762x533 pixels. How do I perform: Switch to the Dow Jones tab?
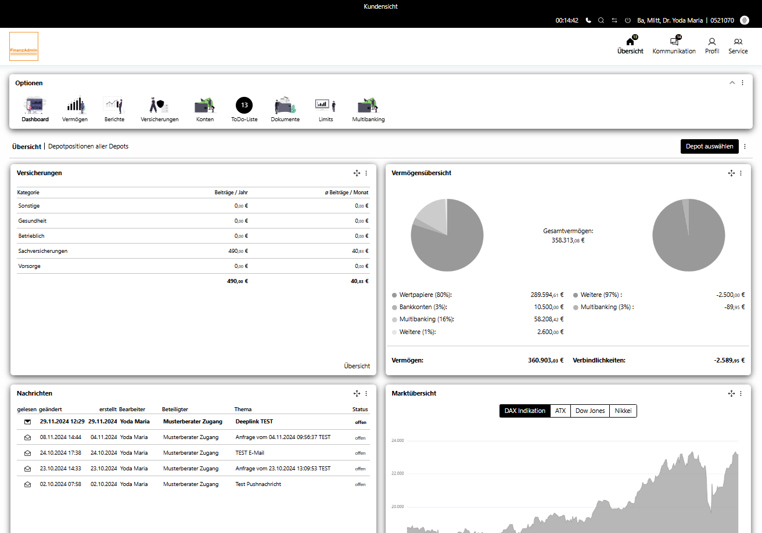pyautogui.click(x=590, y=411)
